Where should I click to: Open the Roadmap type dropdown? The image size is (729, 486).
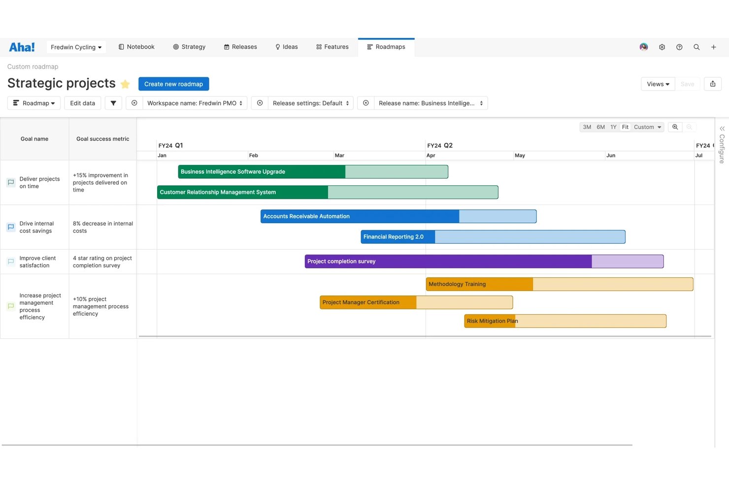click(34, 103)
